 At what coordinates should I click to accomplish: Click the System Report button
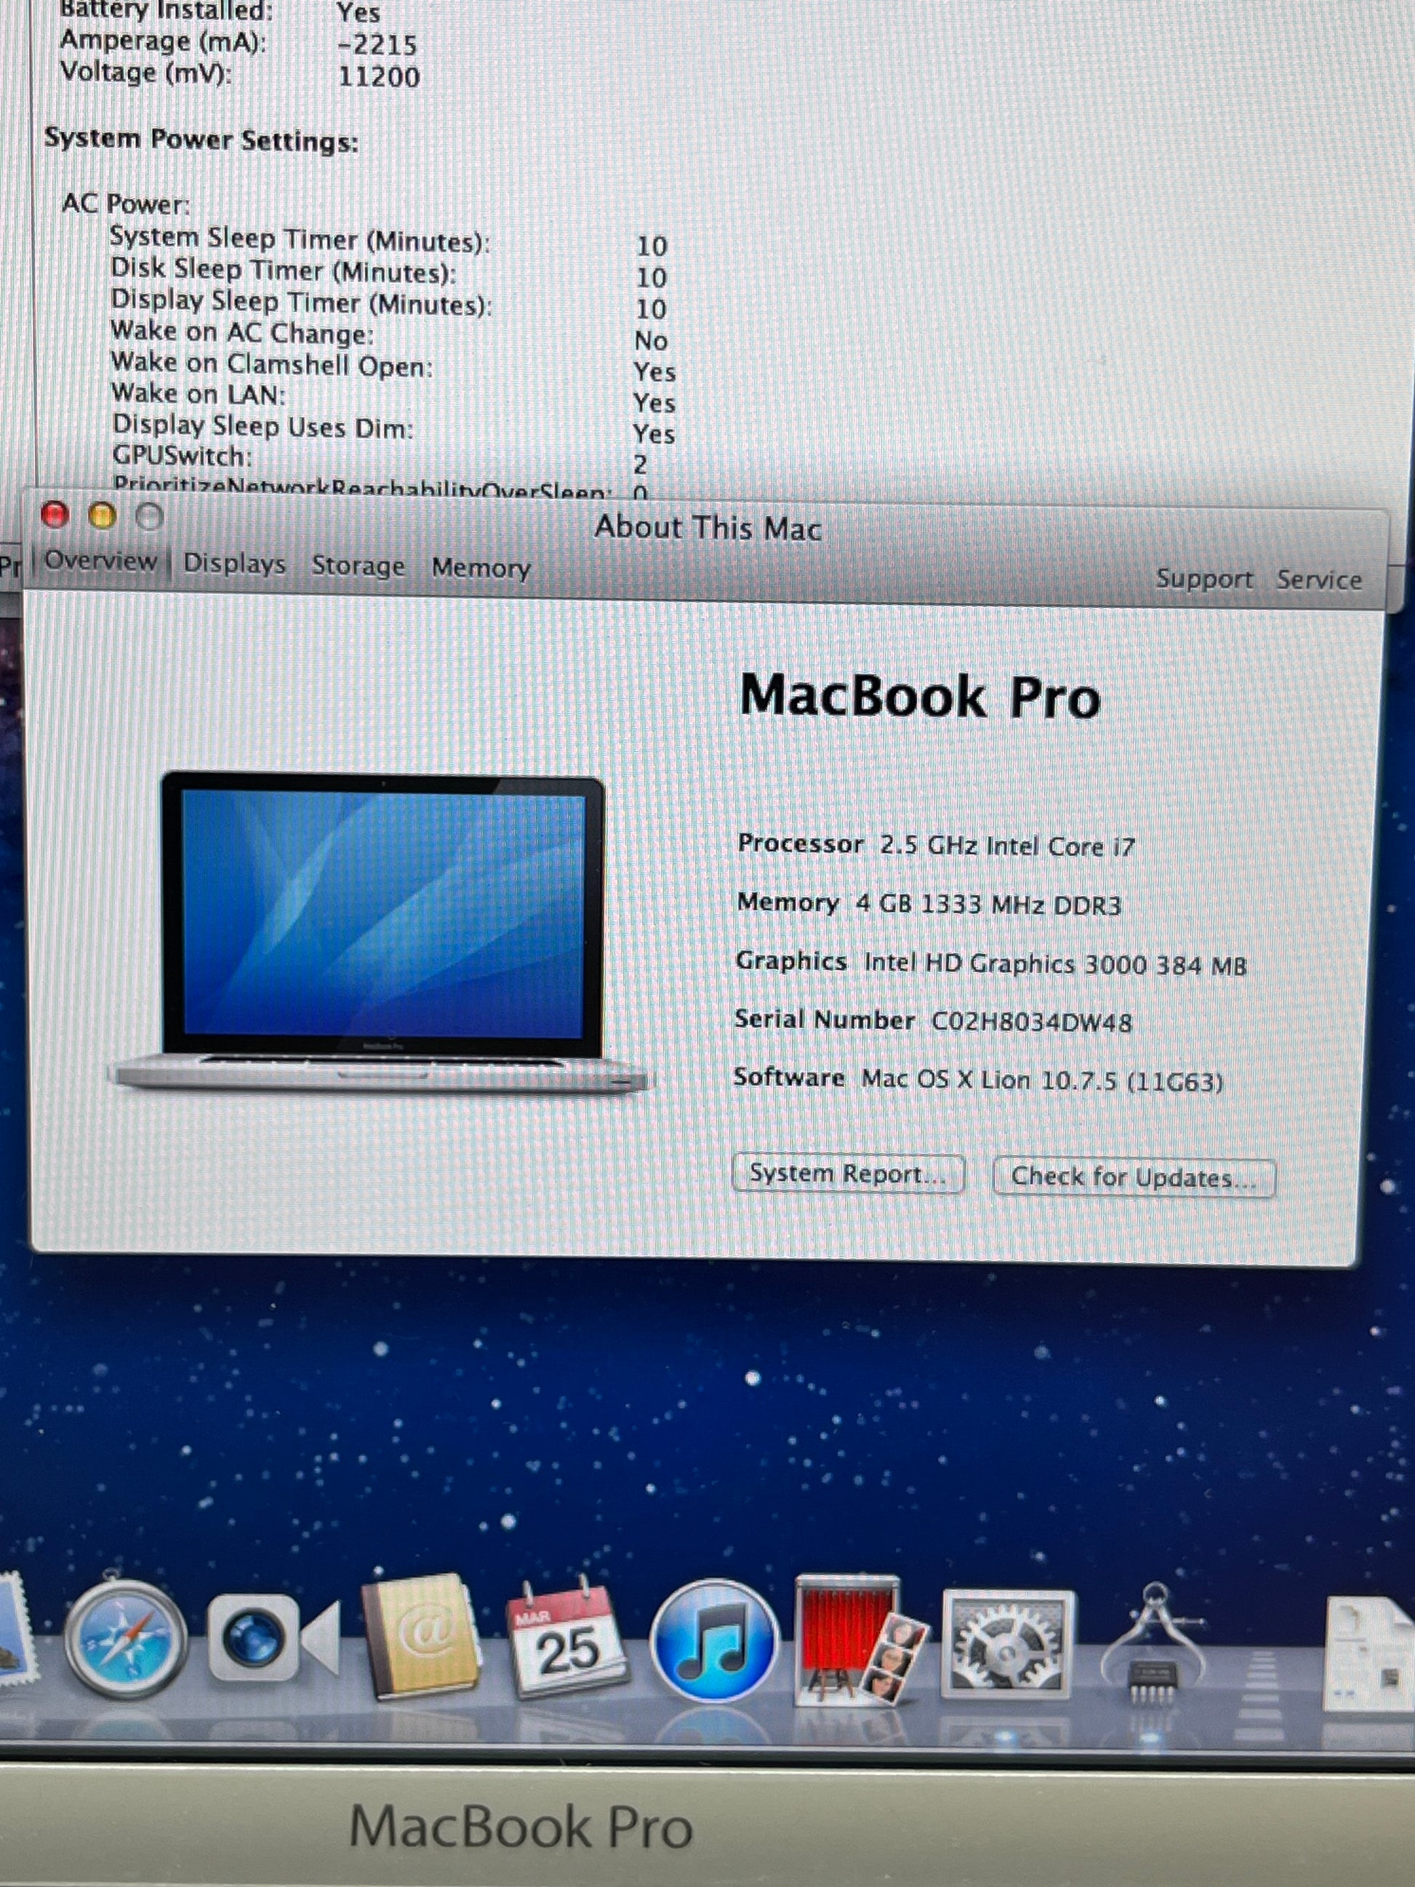[848, 1174]
